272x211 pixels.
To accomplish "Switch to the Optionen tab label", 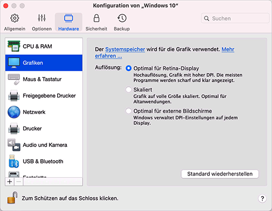I will (x=42, y=29).
